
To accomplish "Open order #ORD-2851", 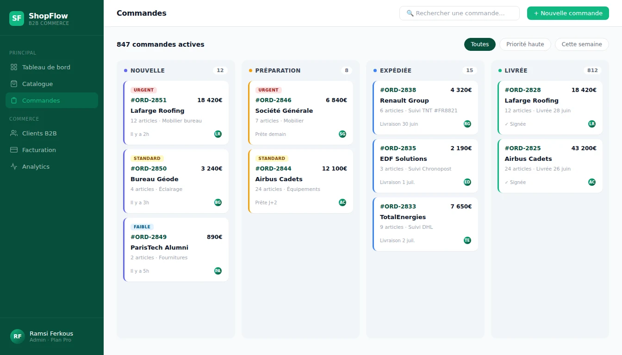I will (x=176, y=113).
